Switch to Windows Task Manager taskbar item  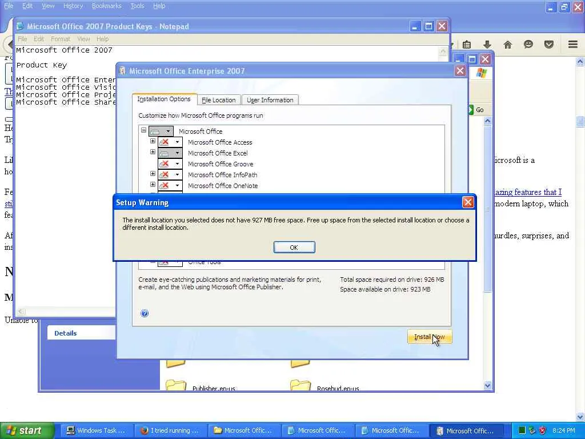(96, 430)
